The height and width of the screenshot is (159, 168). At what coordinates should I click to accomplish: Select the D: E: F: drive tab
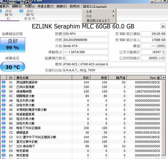click(x=30, y=15)
